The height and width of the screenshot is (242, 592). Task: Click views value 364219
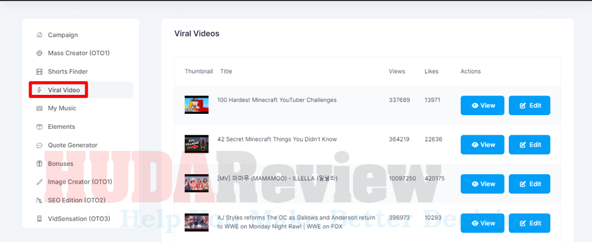click(x=400, y=140)
